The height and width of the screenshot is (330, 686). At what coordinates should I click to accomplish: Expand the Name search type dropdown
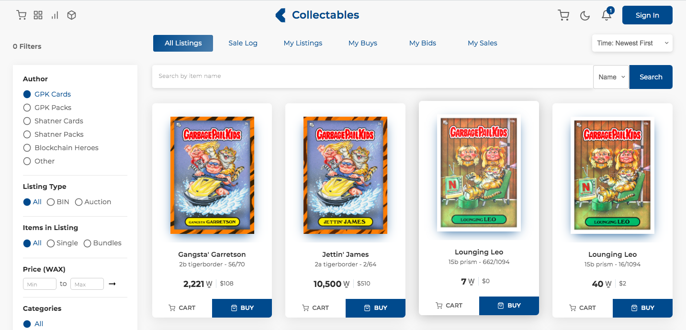(x=611, y=77)
